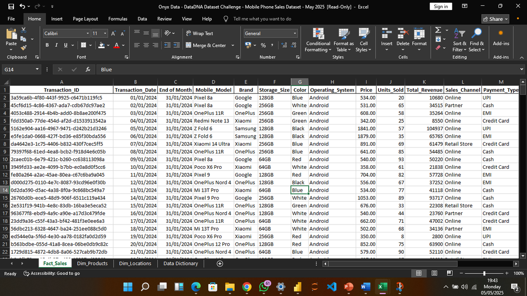Open the Conditional Formatting menu
The width and height of the screenshot is (527, 296).
(x=318, y=39)
